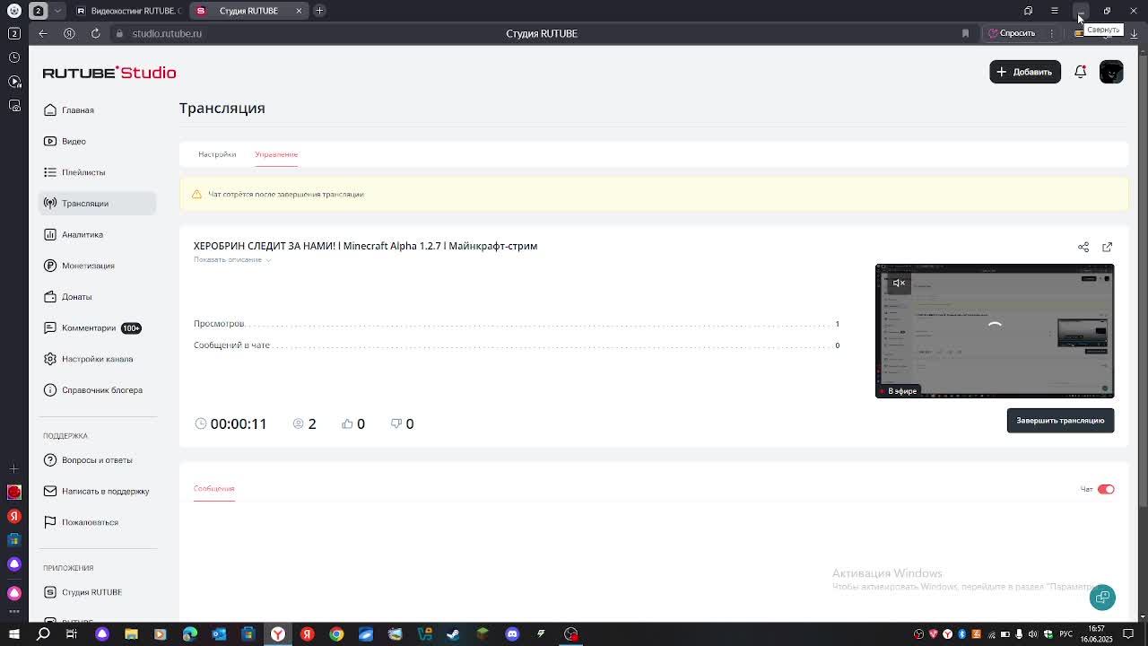Expand Показать описание under stream title

(232, 260)
